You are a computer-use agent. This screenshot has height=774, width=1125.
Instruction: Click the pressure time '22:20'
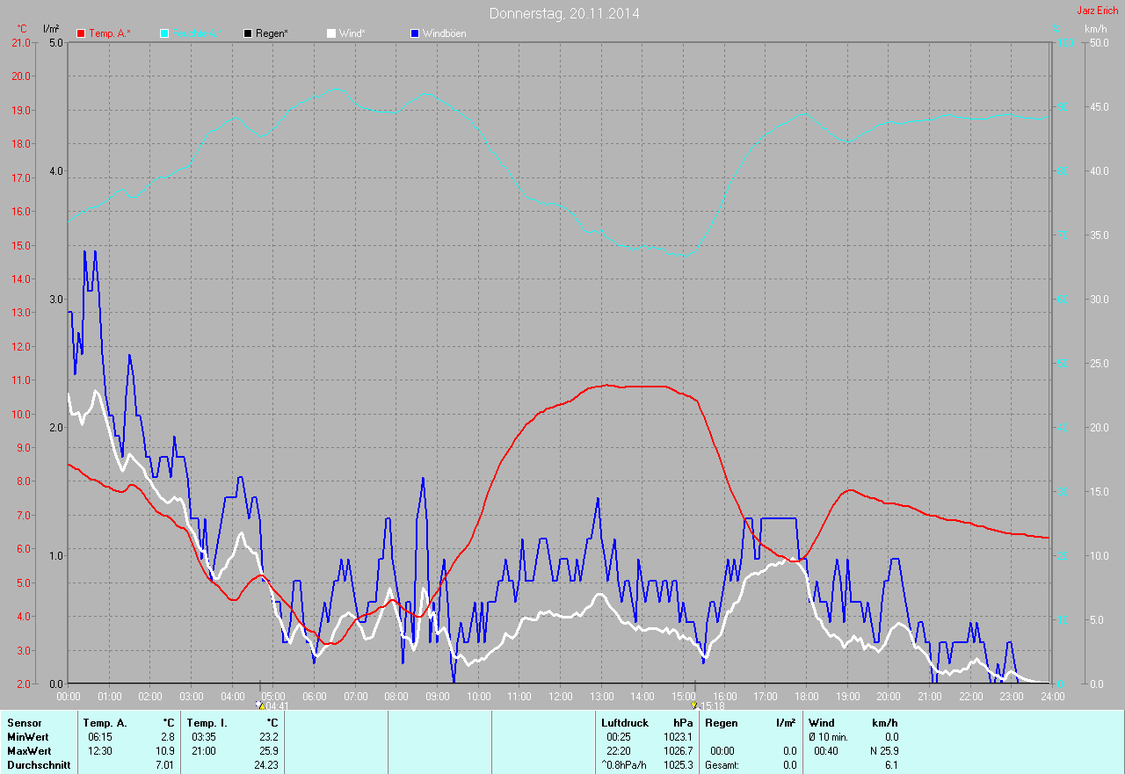[619, 751]
